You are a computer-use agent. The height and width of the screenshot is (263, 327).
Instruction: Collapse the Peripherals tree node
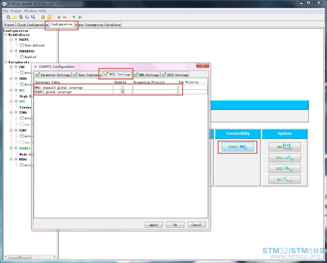6,62
